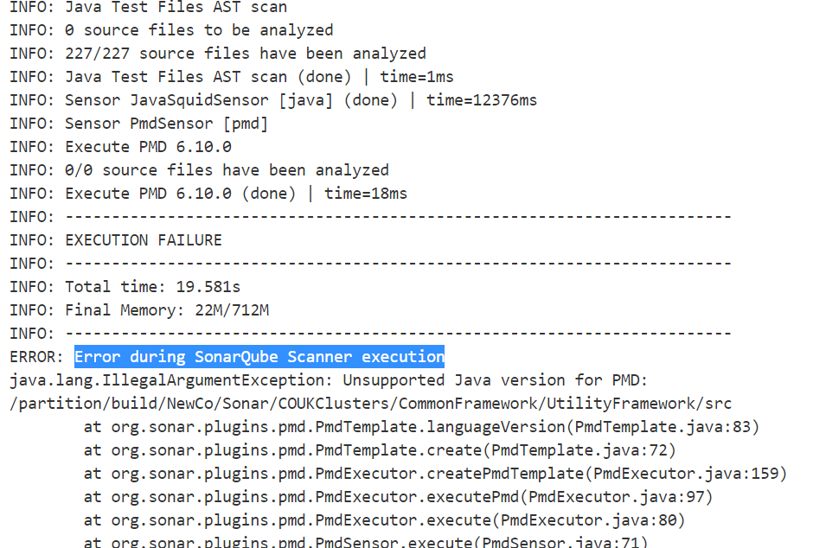The height and width of the screenshot is (548, 813).
Task: Click the 'EXECUTION FAILURE' log line
Action: pyautogui.click(x=144, y=239)
